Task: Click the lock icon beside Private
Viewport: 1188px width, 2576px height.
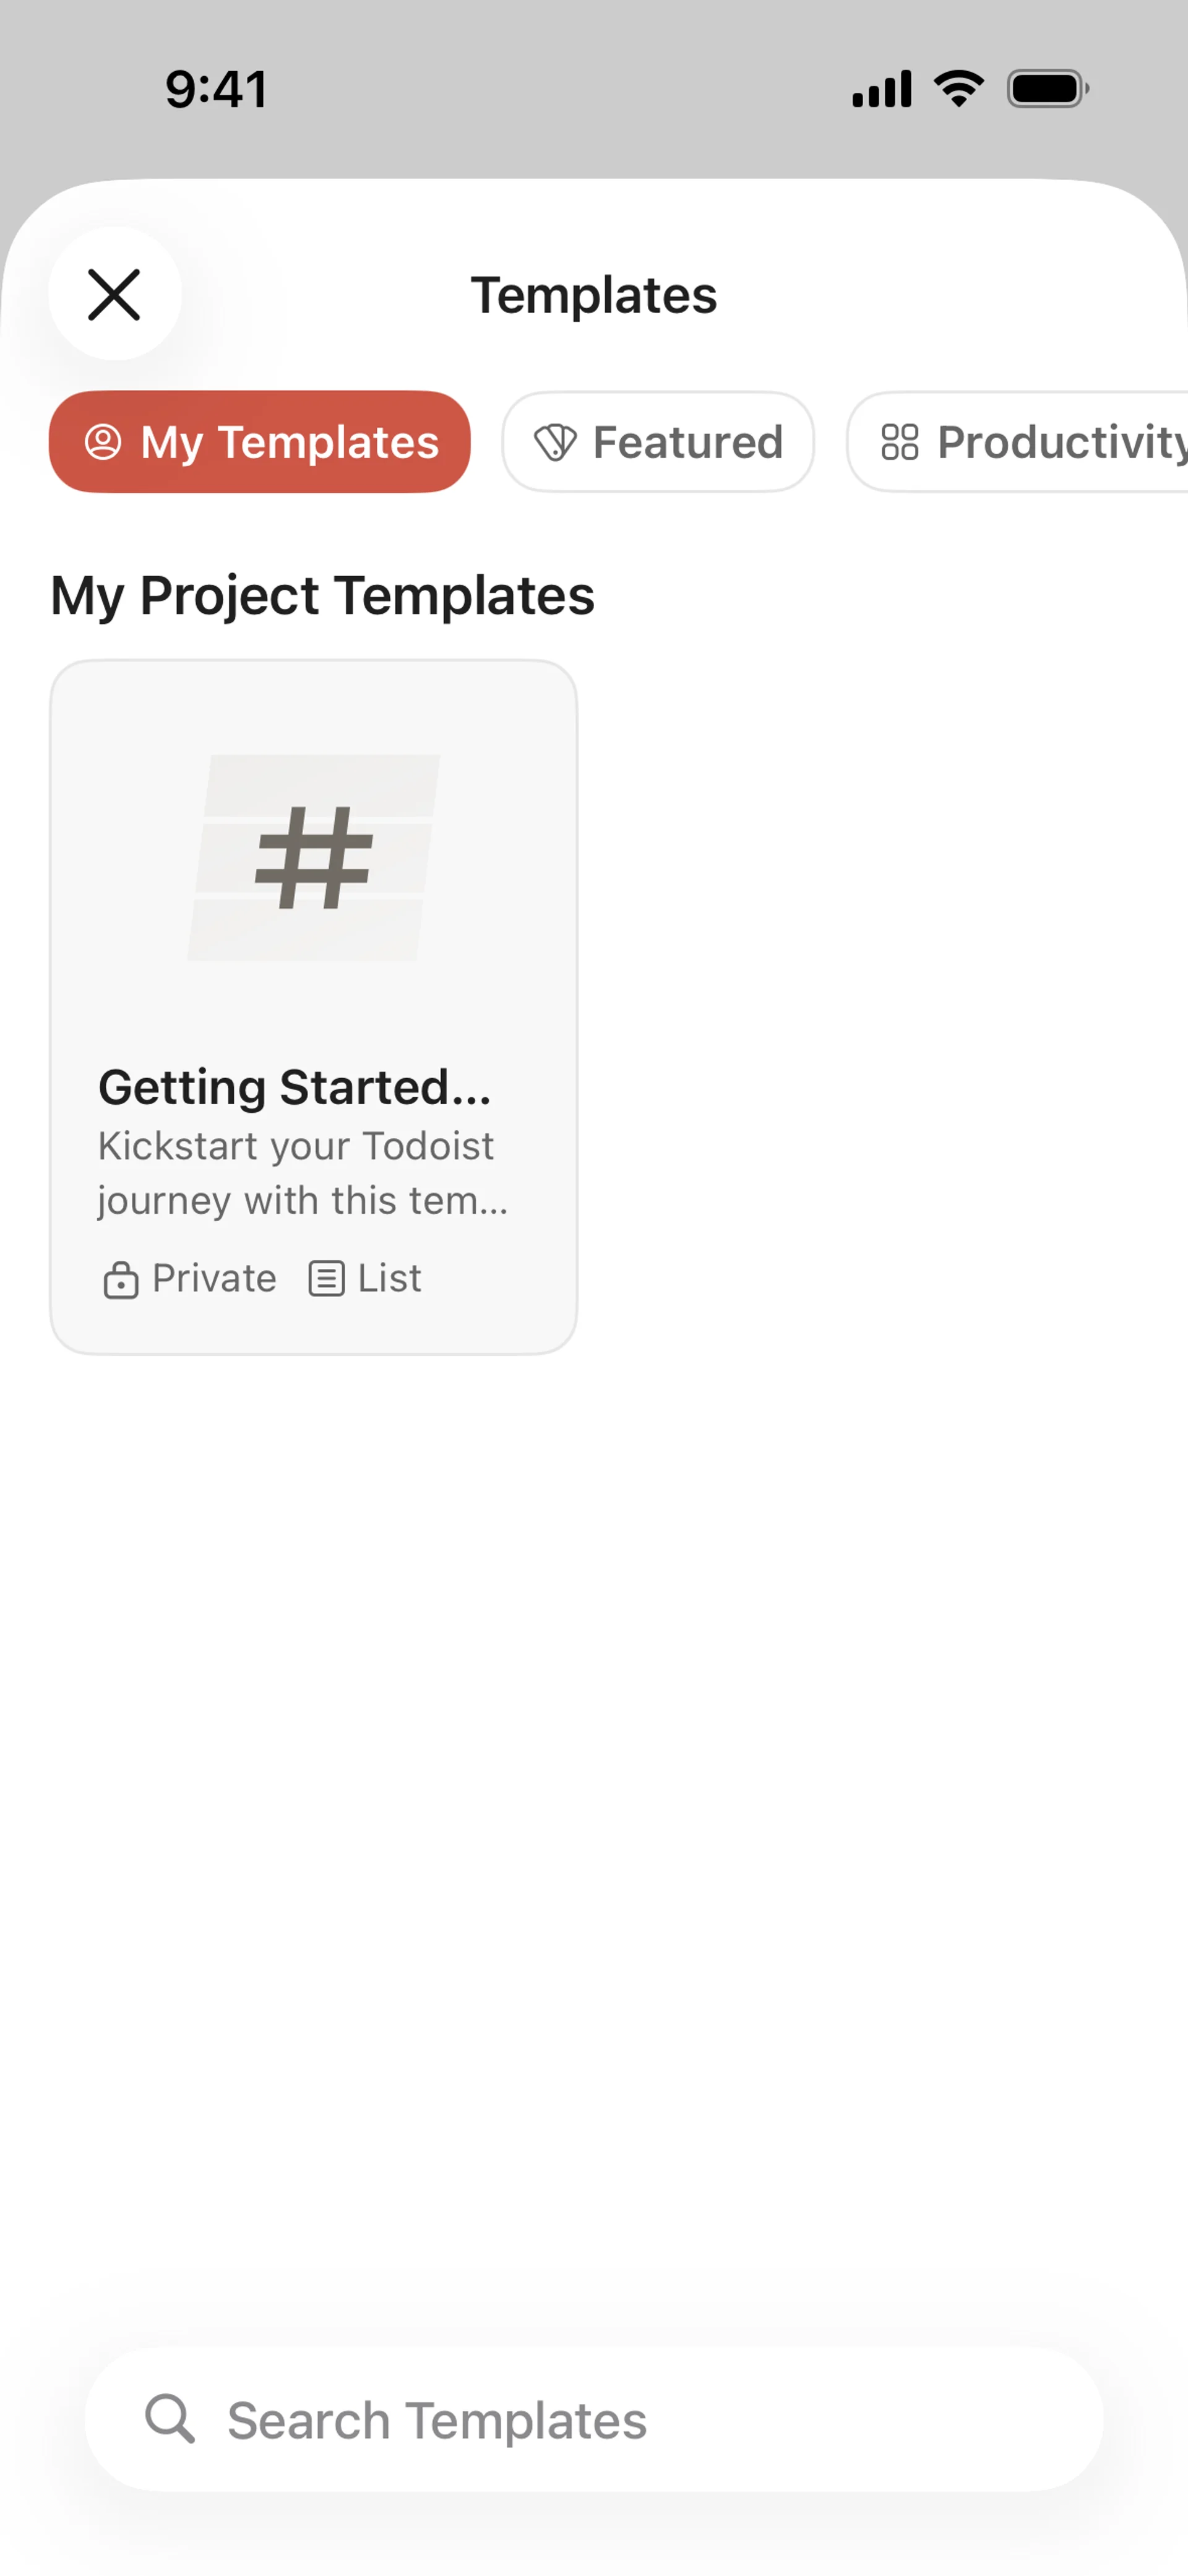Action: tap(121, 1279)
